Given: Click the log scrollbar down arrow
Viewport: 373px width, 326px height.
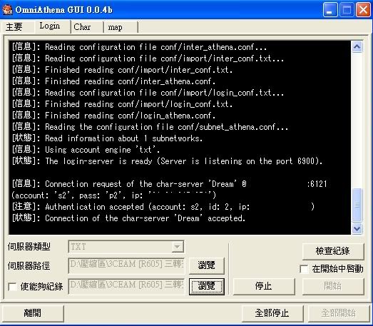Looking at the screenshot, I should pyautogui.click(x=357, y=229).
